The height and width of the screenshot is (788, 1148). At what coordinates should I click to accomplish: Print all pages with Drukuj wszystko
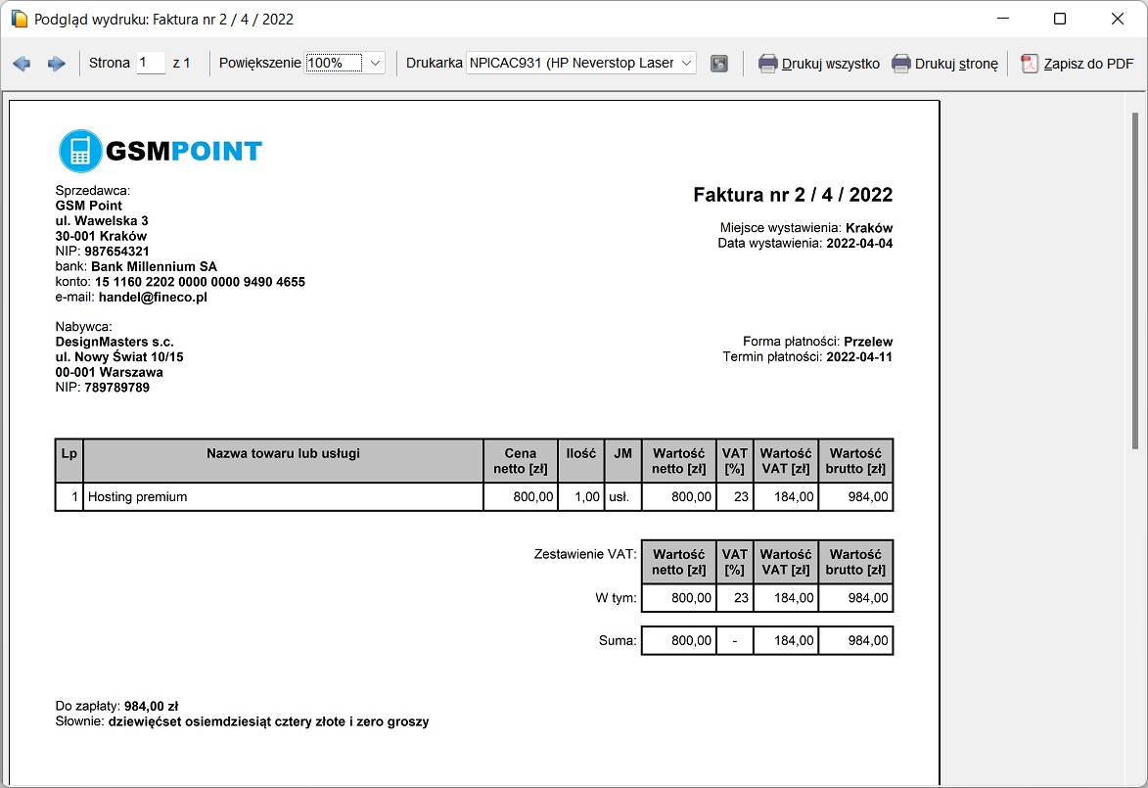pos(819,64)
